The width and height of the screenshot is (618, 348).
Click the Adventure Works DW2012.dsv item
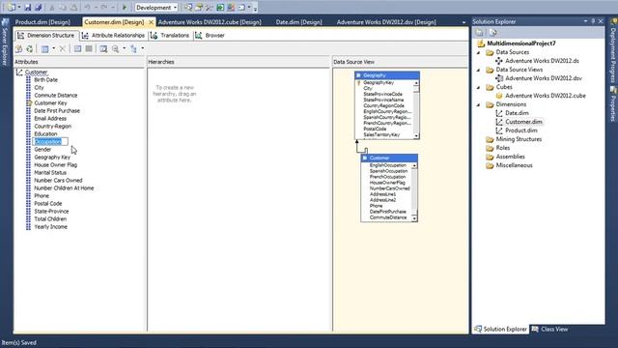point(544,78)
